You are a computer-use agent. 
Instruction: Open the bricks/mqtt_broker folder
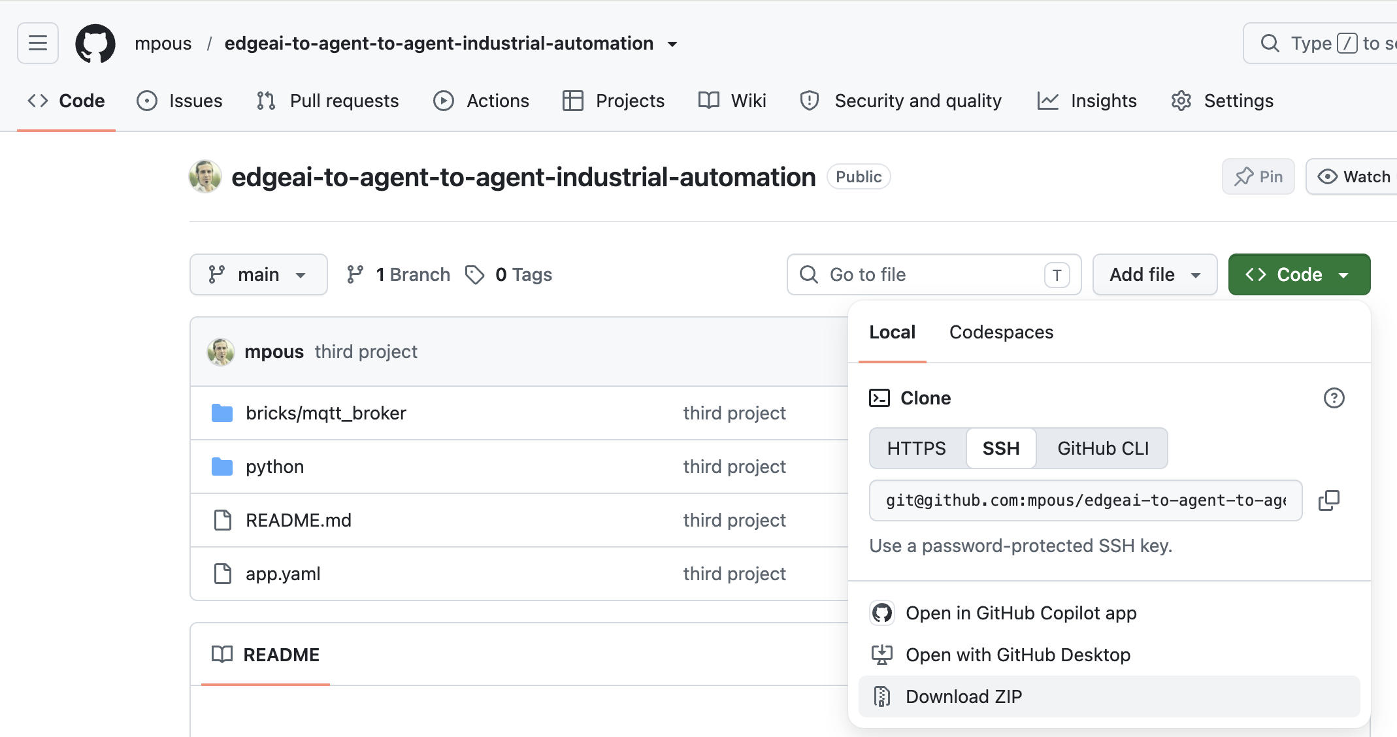click(326, 413)
